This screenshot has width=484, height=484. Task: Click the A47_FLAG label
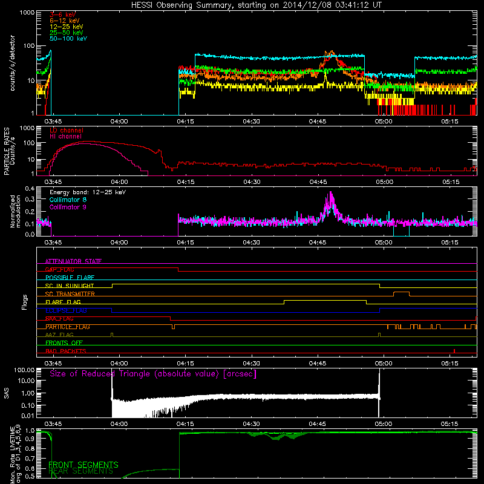pyautogui.click(x=59, y=335)
